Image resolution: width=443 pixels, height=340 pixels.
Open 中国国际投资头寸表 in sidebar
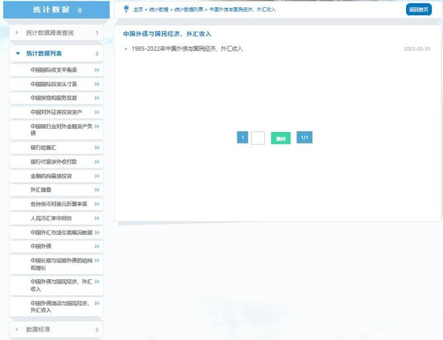[54, 84]
